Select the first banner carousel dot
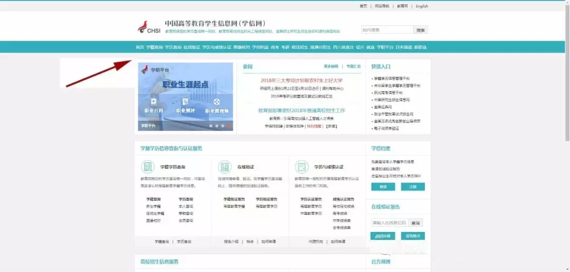The image size is (570, 272). pos(210,127)
